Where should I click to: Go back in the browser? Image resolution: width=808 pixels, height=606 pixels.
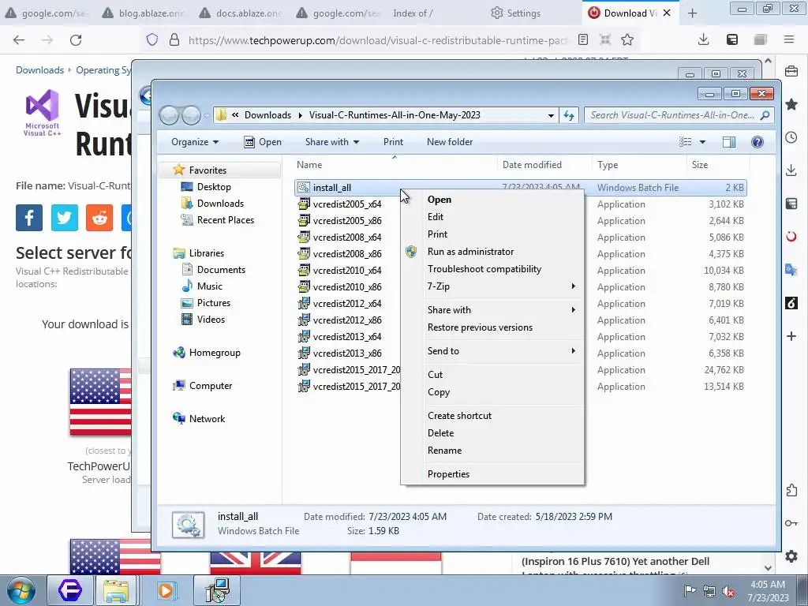click(19, 40)
